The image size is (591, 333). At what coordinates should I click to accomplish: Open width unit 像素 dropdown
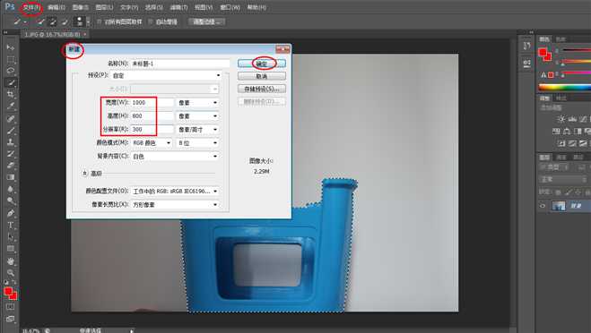pos(197,102)
